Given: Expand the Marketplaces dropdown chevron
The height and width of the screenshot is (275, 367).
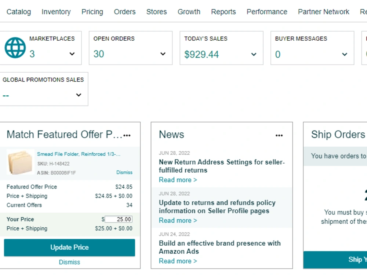Looking at the screenshot, I should [72, 54].
